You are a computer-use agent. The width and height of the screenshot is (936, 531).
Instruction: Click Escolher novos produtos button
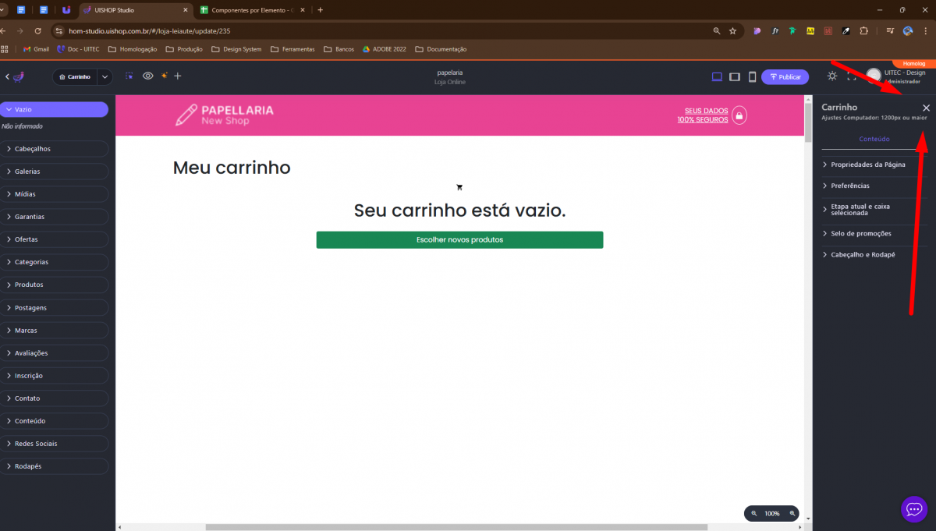(459, 239)
